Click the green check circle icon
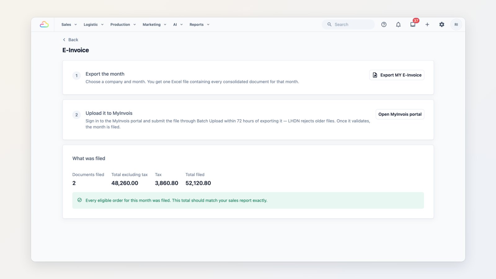The image size is (496, 279). 80,200
